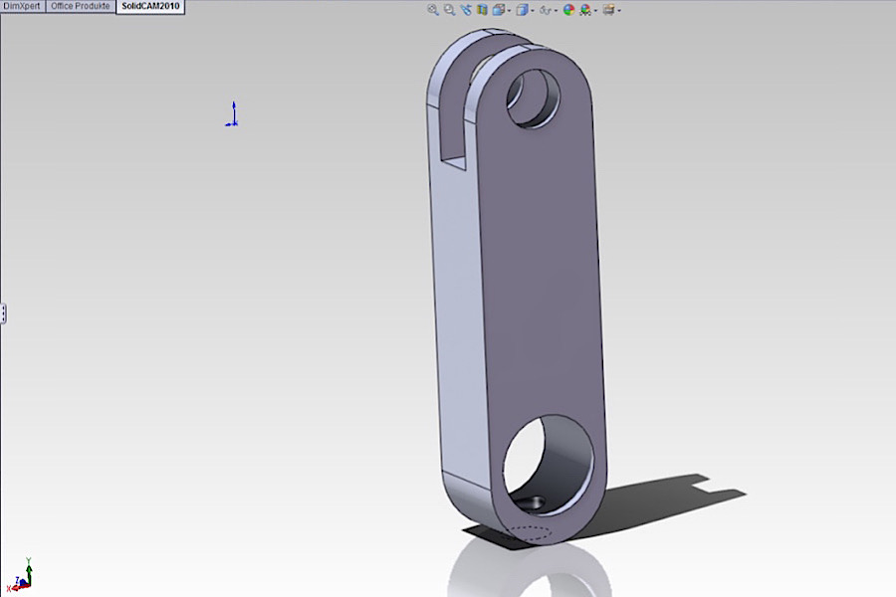Switch to the DimXpert tab
Screen dimensions: 896x597
coord(22,6)
